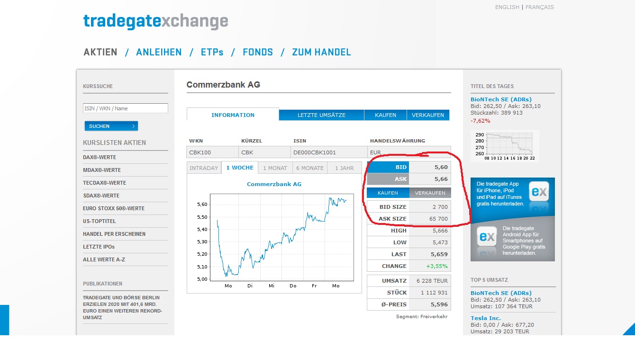Click the UMSATZ value 6 228 TEUR
635x339 pixels.
click(x=432, y=281)
